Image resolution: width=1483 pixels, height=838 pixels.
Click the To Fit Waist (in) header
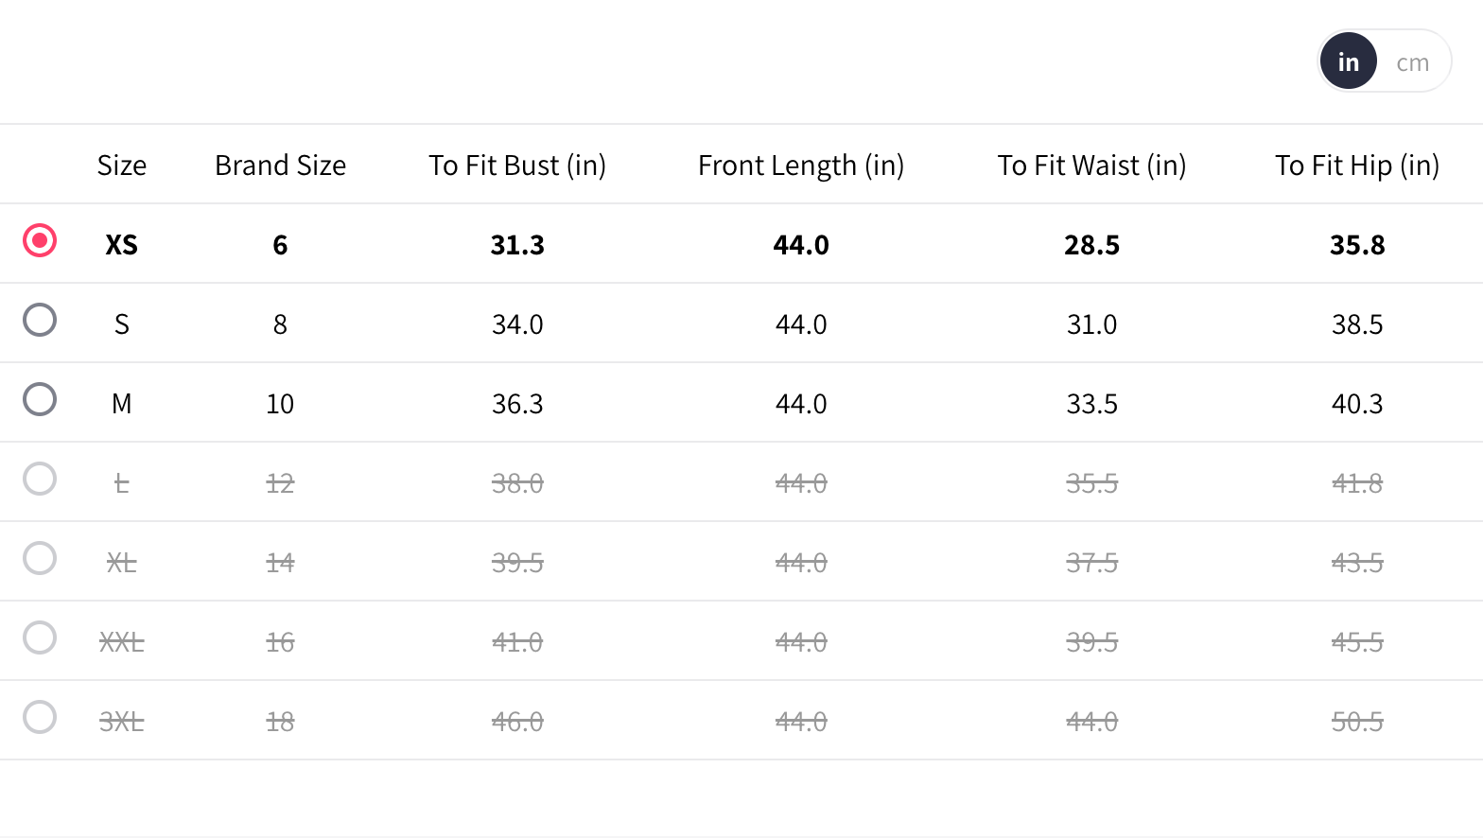pyautogui.click(x=1091, y=166)
